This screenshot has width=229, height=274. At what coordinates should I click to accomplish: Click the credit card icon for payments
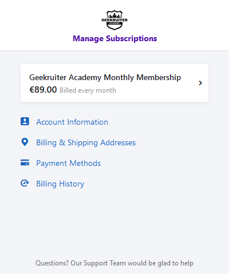click(x=25, y=162)
